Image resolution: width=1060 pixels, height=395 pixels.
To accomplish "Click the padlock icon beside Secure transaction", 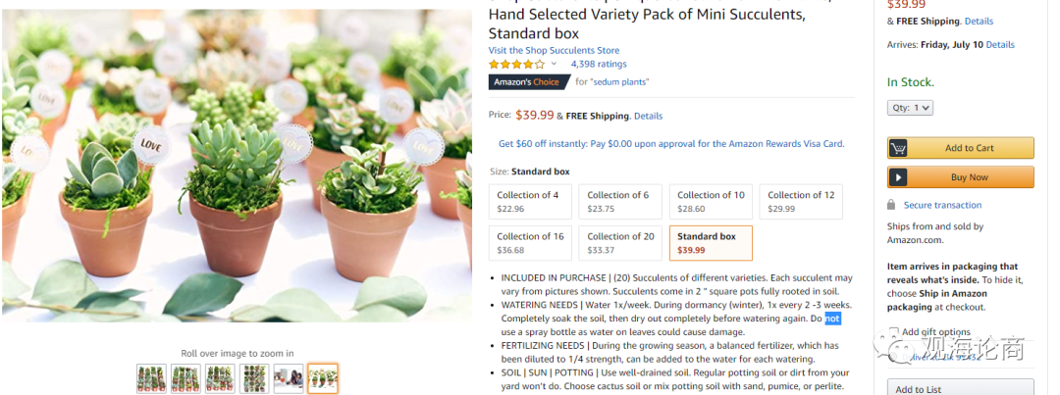I will (x=891, y=205).
